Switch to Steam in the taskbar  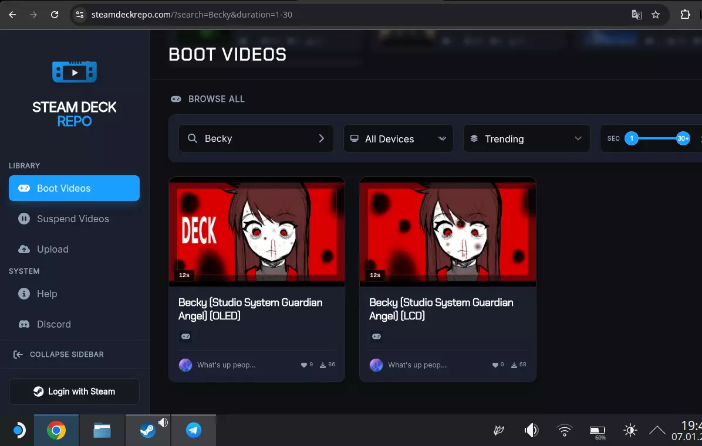148,430
